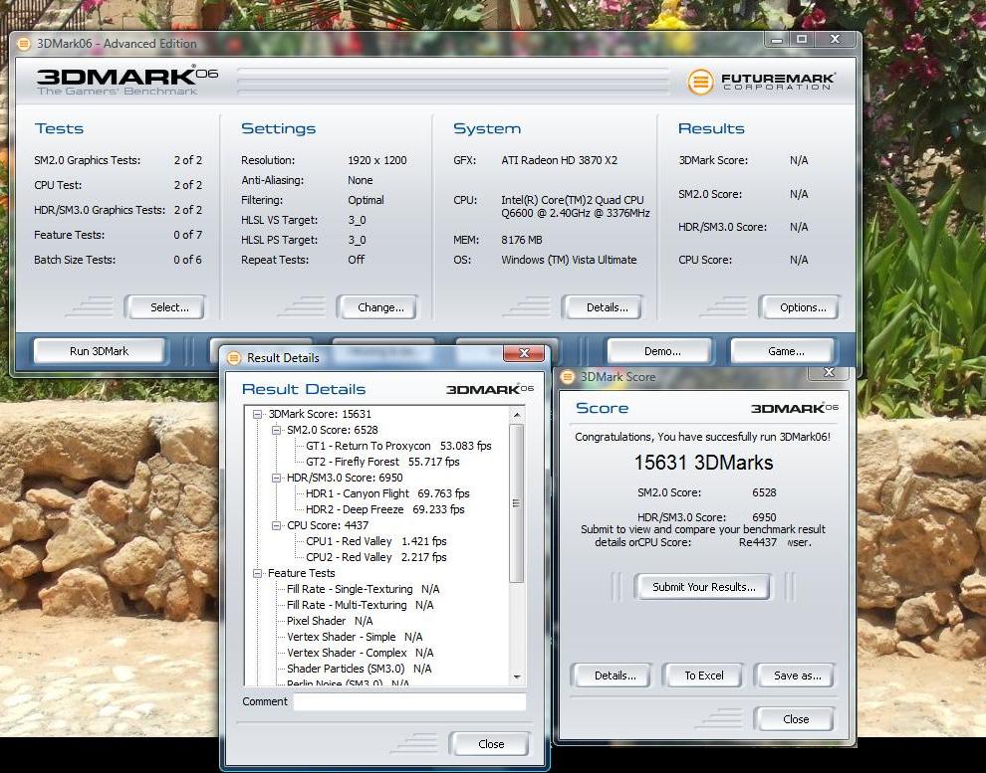
Task: Collapse the CPU Score: 4437 node
Action: pos(276,525)
